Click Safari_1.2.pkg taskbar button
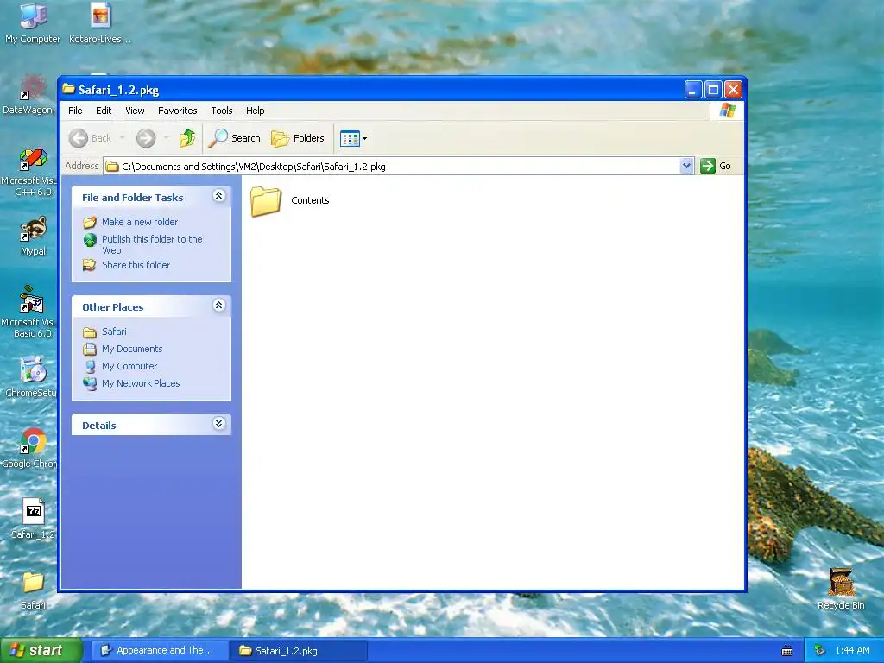 tap(299, 651)
